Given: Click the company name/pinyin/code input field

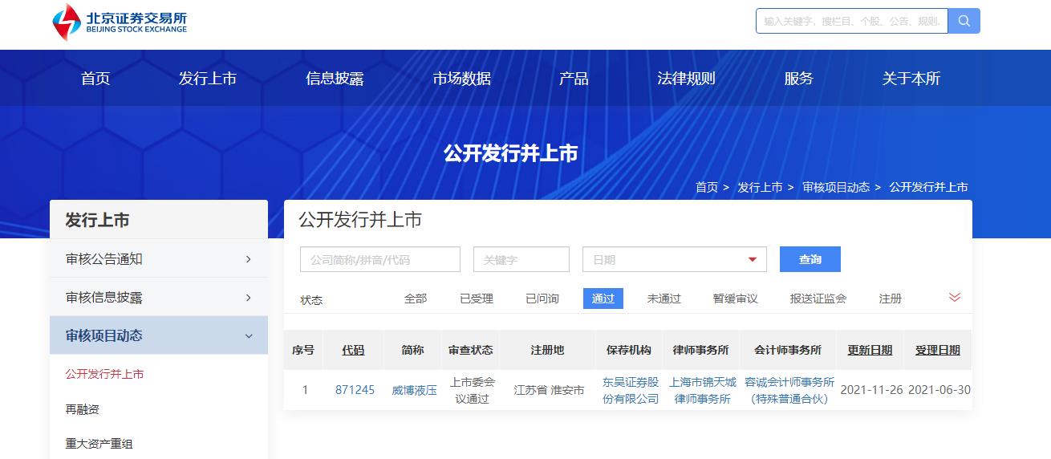Looking at the screenshot, I should click(379, 259).
